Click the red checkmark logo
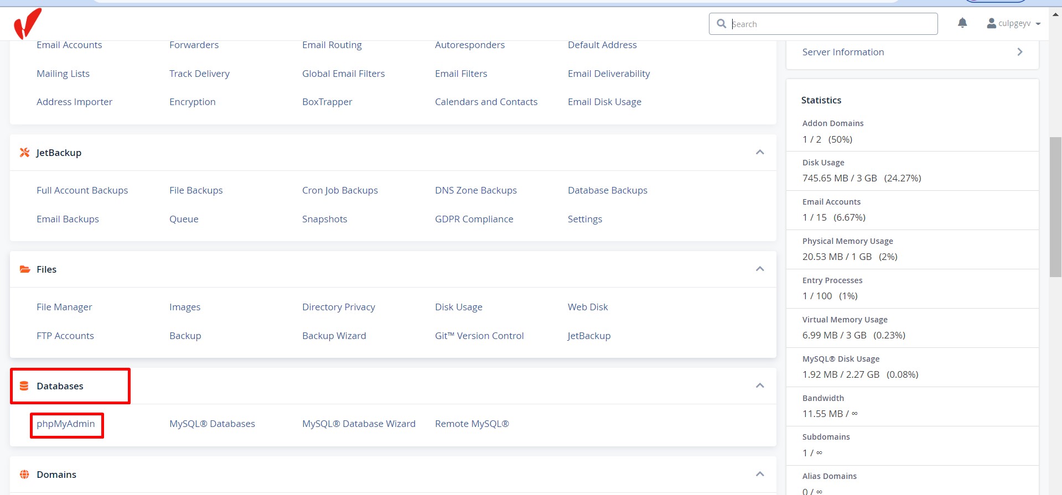 pyautogui.click(x=27, y=24)
